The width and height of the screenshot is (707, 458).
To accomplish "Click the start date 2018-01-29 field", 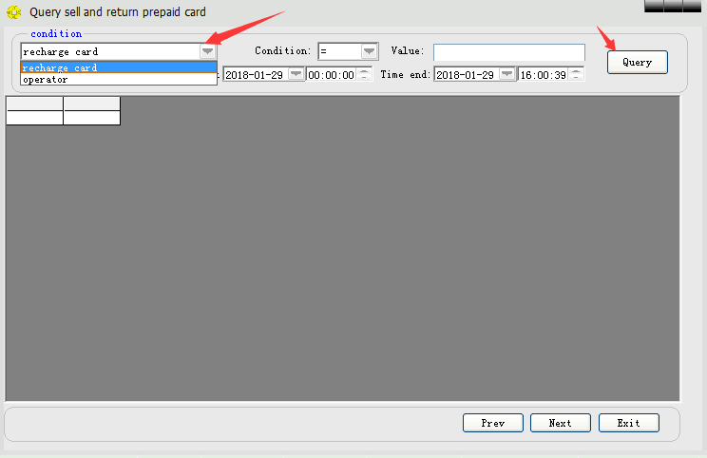I will (256, 74).
